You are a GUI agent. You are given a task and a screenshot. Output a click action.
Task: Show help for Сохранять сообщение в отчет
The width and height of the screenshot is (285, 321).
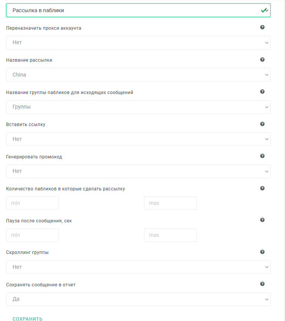click(x=262, y=284)
